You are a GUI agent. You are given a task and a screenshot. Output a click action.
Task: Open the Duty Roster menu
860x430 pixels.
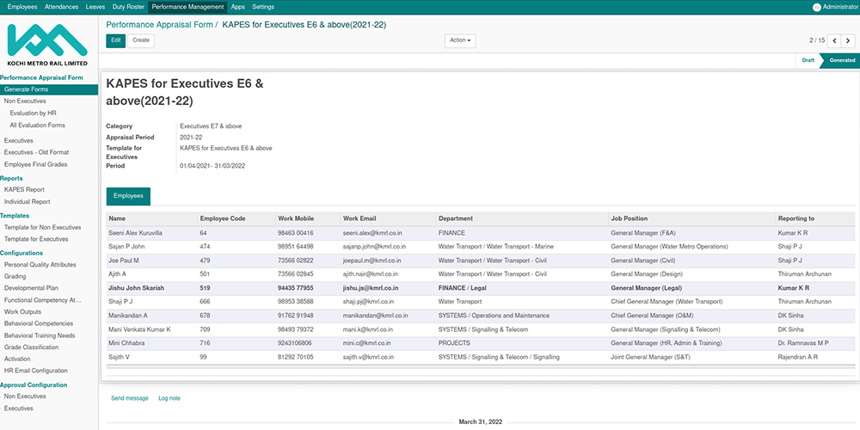click(128, 7)
